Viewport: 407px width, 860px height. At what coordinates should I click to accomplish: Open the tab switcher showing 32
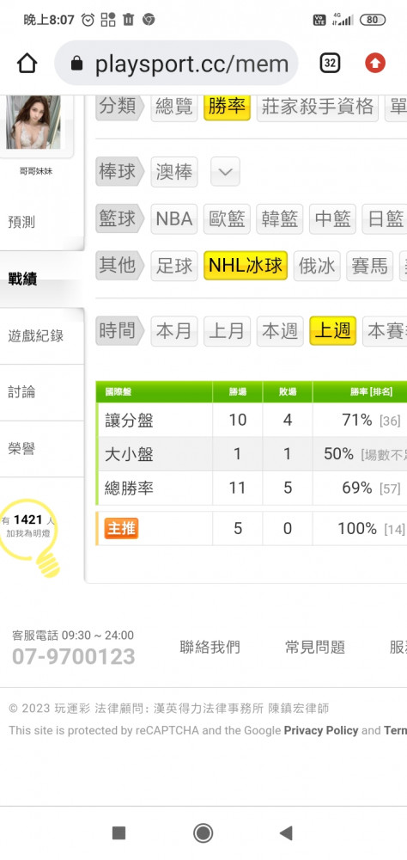(330, 63)
